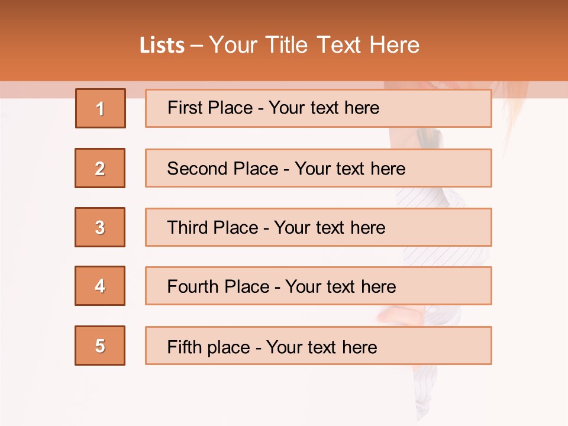Click the Third Place text box

click(318, 227)
